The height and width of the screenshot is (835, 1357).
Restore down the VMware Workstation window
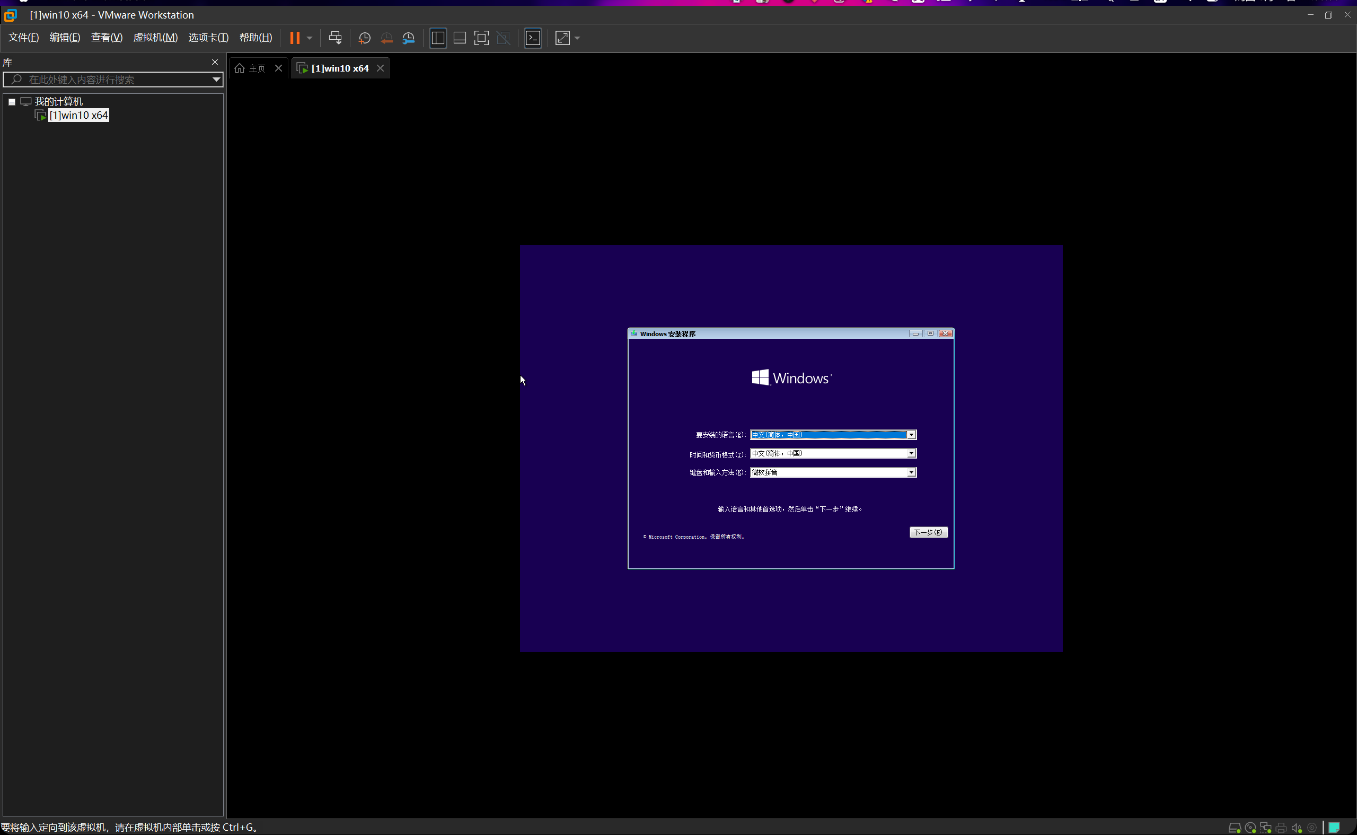coord(1328,15)
